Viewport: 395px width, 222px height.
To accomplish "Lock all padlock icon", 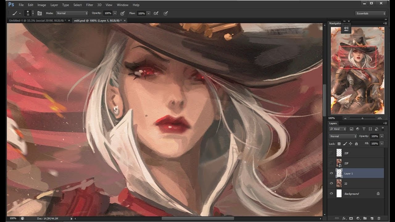I will [x=356, y=144].
